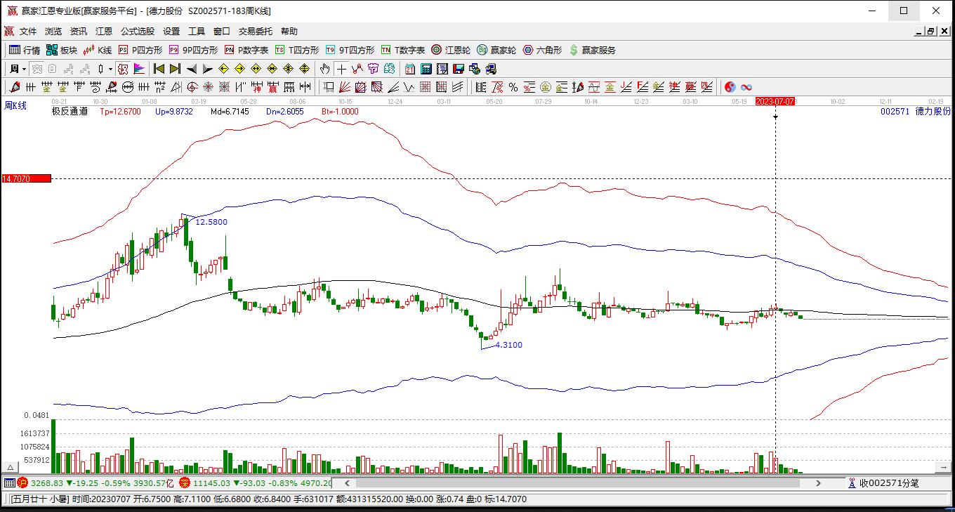The height and width of the screenshot is (512, 955).
Task: Open the candlestick style dropdown arrow
Action: (x=110, y=69)
